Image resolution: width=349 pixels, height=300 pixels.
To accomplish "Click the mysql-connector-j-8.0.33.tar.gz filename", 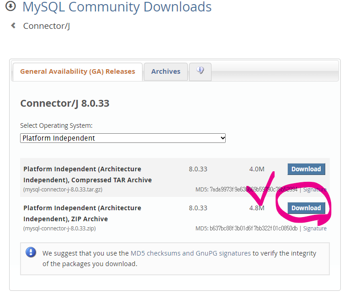I will point(63,190).
